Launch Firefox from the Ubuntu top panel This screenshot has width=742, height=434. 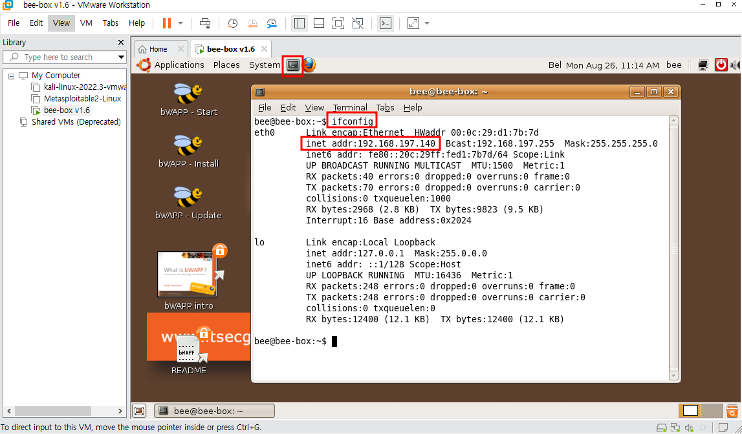pyautogui.click(x=309, y=65)
